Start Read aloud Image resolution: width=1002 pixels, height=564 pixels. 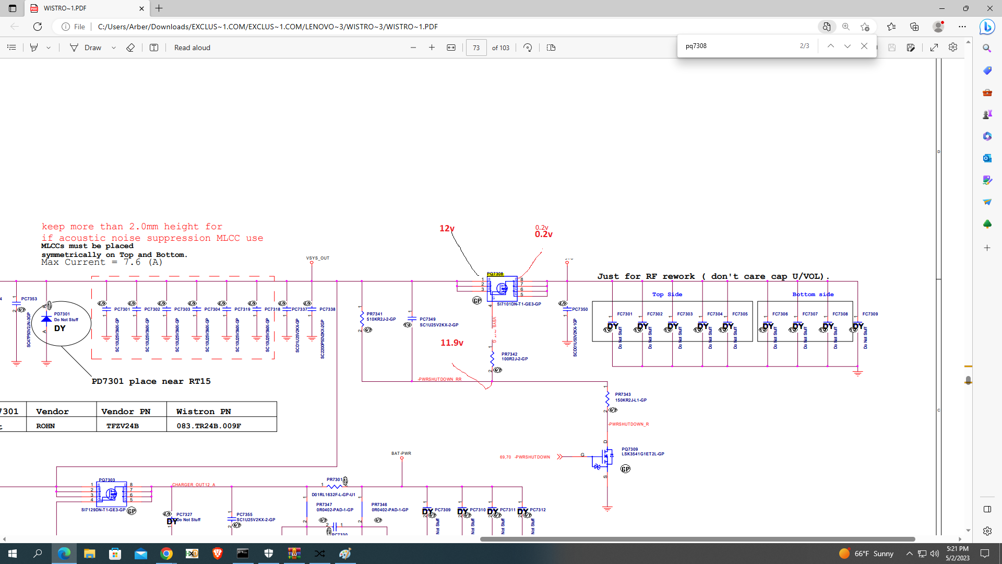(192, 48)
